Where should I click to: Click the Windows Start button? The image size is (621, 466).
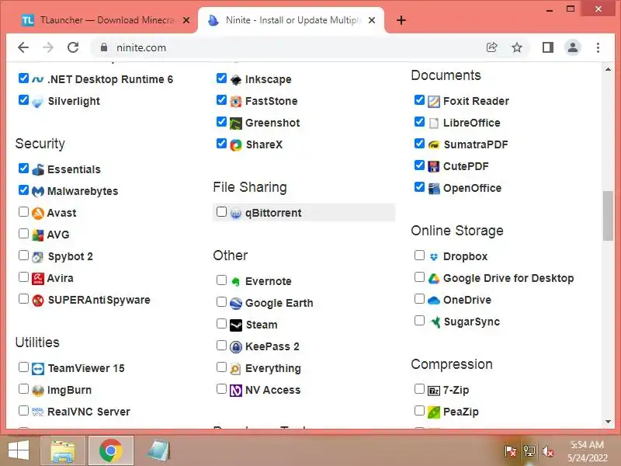point(19,450)
